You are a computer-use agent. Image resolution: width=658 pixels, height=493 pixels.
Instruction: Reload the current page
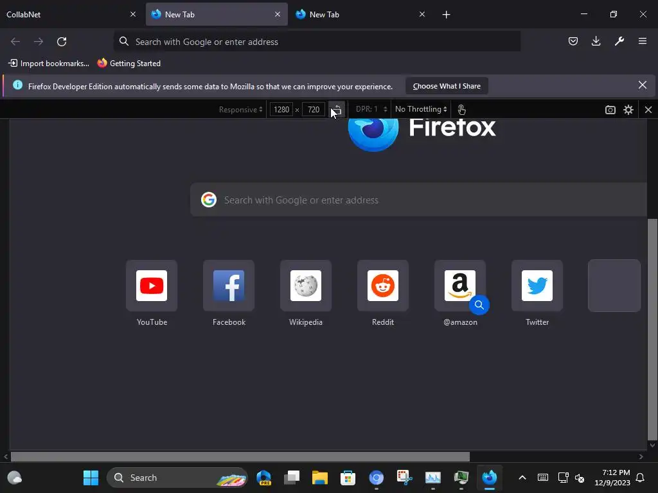tap(62, 42)
